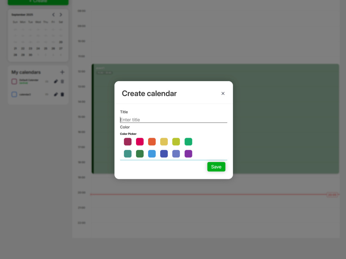Close the Create calendar dialog

pyautogui.click(x=223, y=93)
